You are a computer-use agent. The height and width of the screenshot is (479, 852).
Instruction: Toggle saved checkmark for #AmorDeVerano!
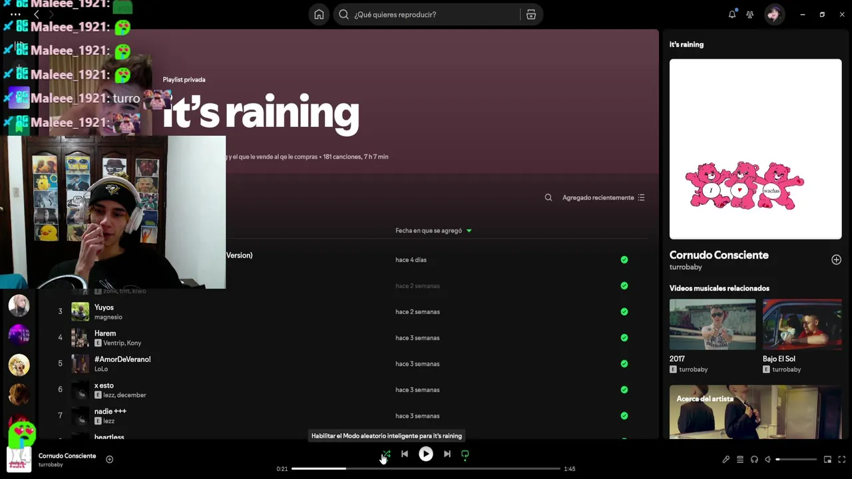click(x=624, y=363)
